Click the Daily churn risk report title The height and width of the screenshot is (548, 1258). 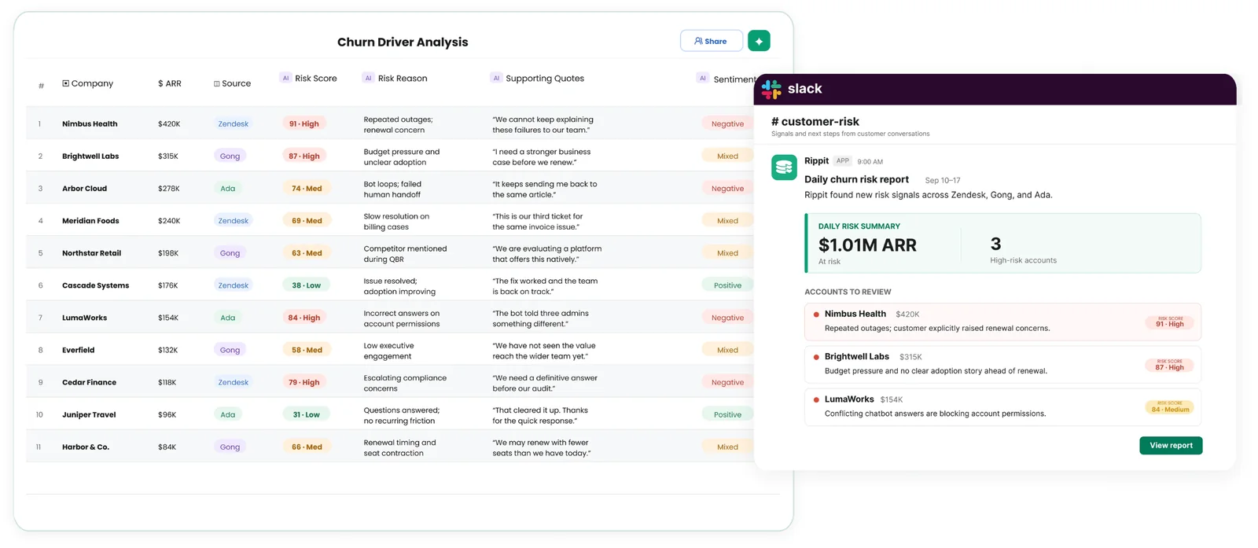click(856, 179)
